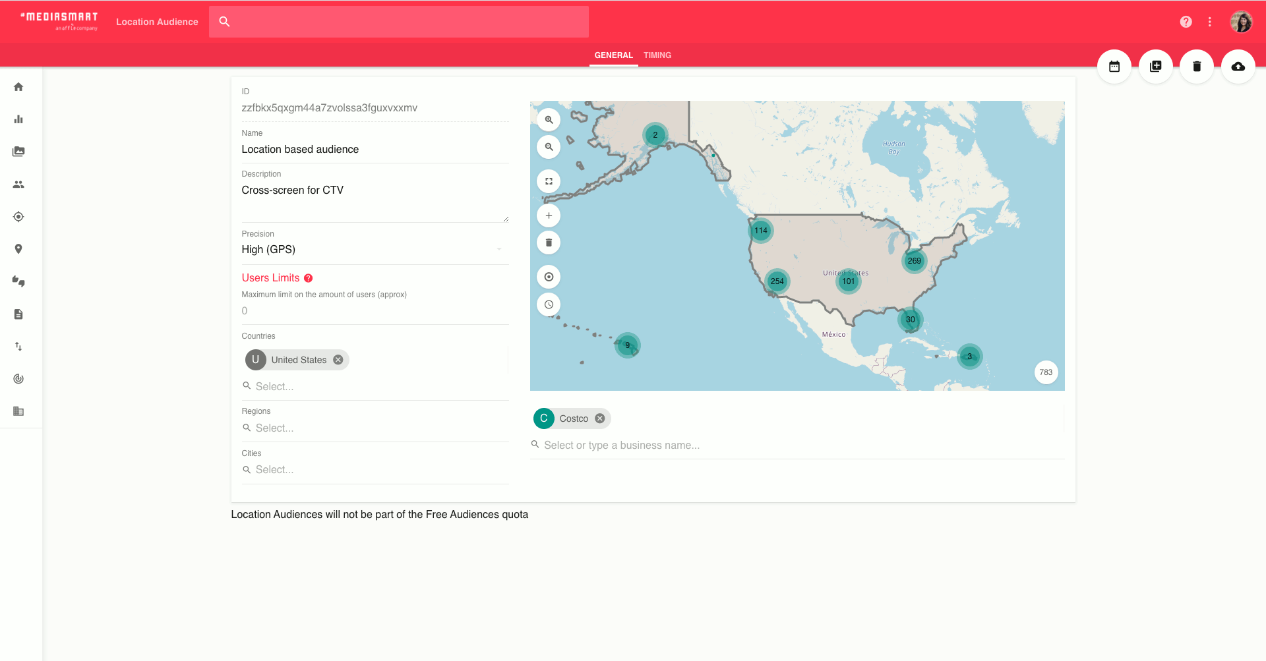Click the trash button on the map
This screenshot has width=1266, height=661.
549,243
